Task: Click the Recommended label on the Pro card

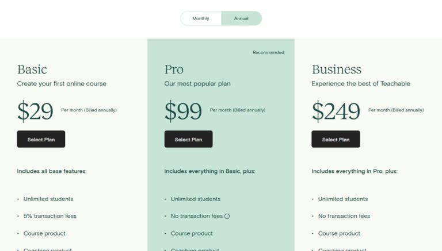Action: (268, 52)
